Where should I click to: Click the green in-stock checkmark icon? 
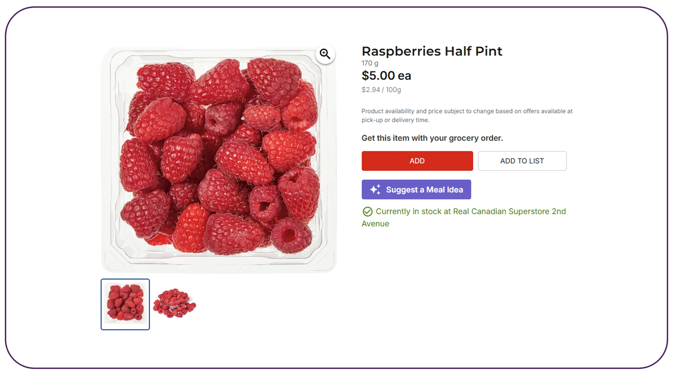[368, 212]
